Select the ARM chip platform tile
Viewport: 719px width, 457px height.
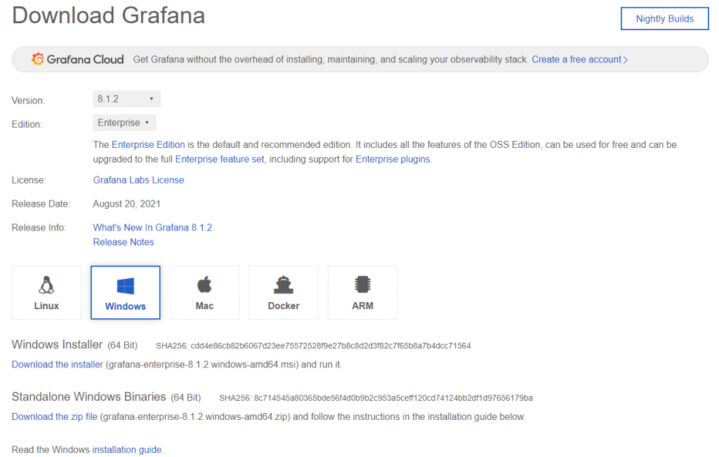(x=363, y=292)
